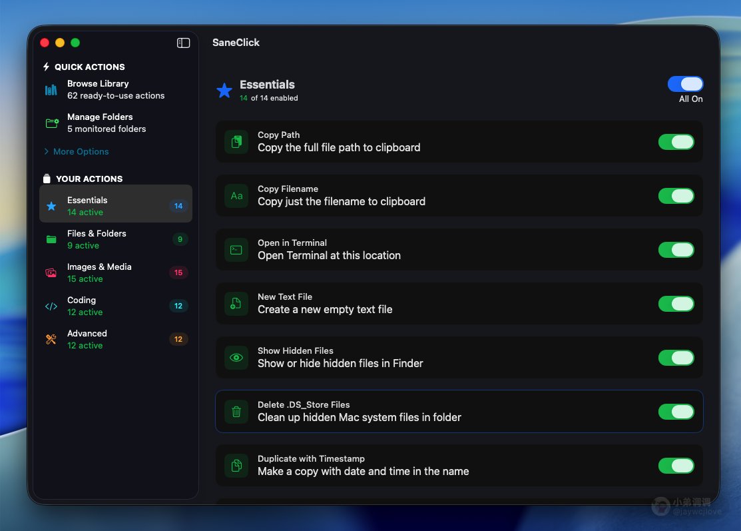Click the Images & Media 15 badge

(x=178, y=273)
